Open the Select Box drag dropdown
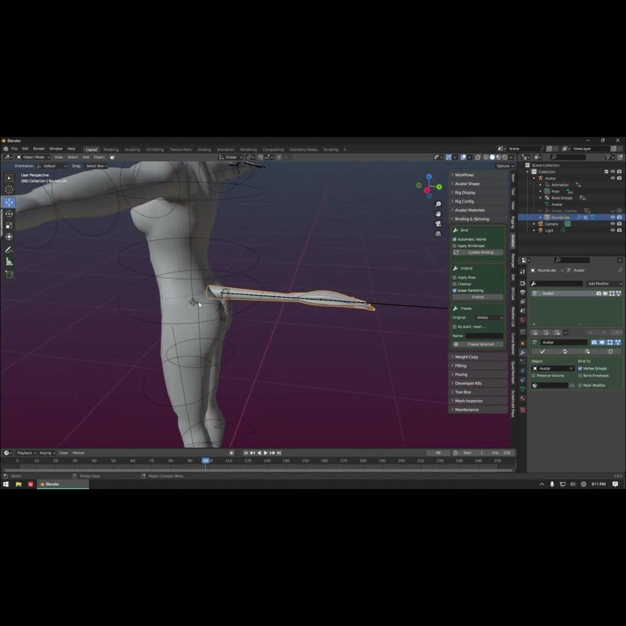 (x=96, y=166)
